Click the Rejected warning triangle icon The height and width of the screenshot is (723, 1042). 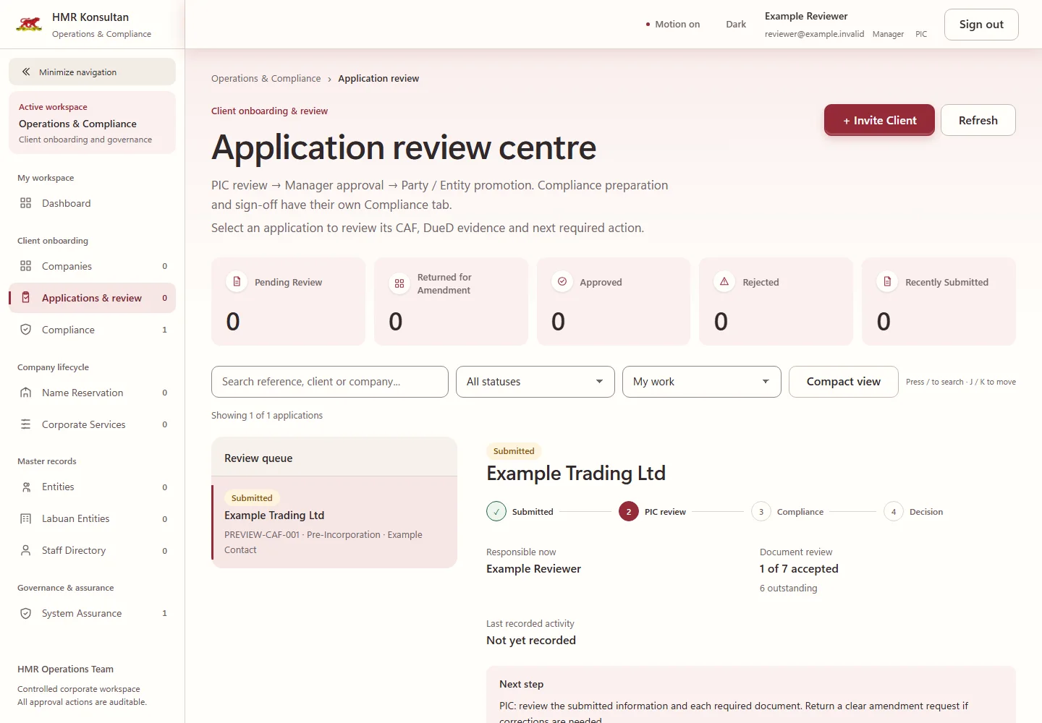point(724,281)
